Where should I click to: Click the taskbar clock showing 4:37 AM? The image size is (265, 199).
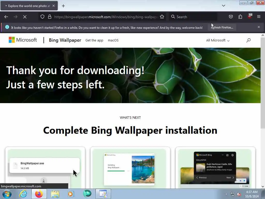tap(252, 194)
